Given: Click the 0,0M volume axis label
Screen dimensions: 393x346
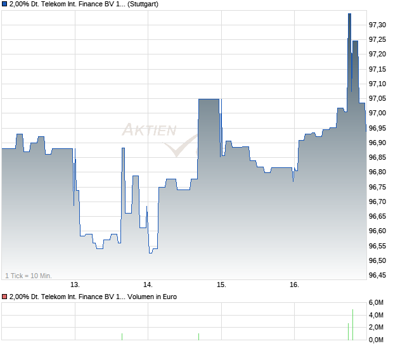Looking at the screenshot, I should pos(376,340).
